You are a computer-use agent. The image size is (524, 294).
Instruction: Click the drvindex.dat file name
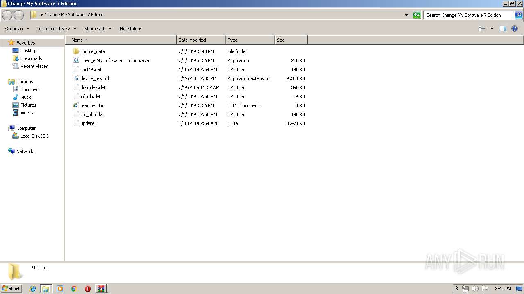click(x=93, y=87)
